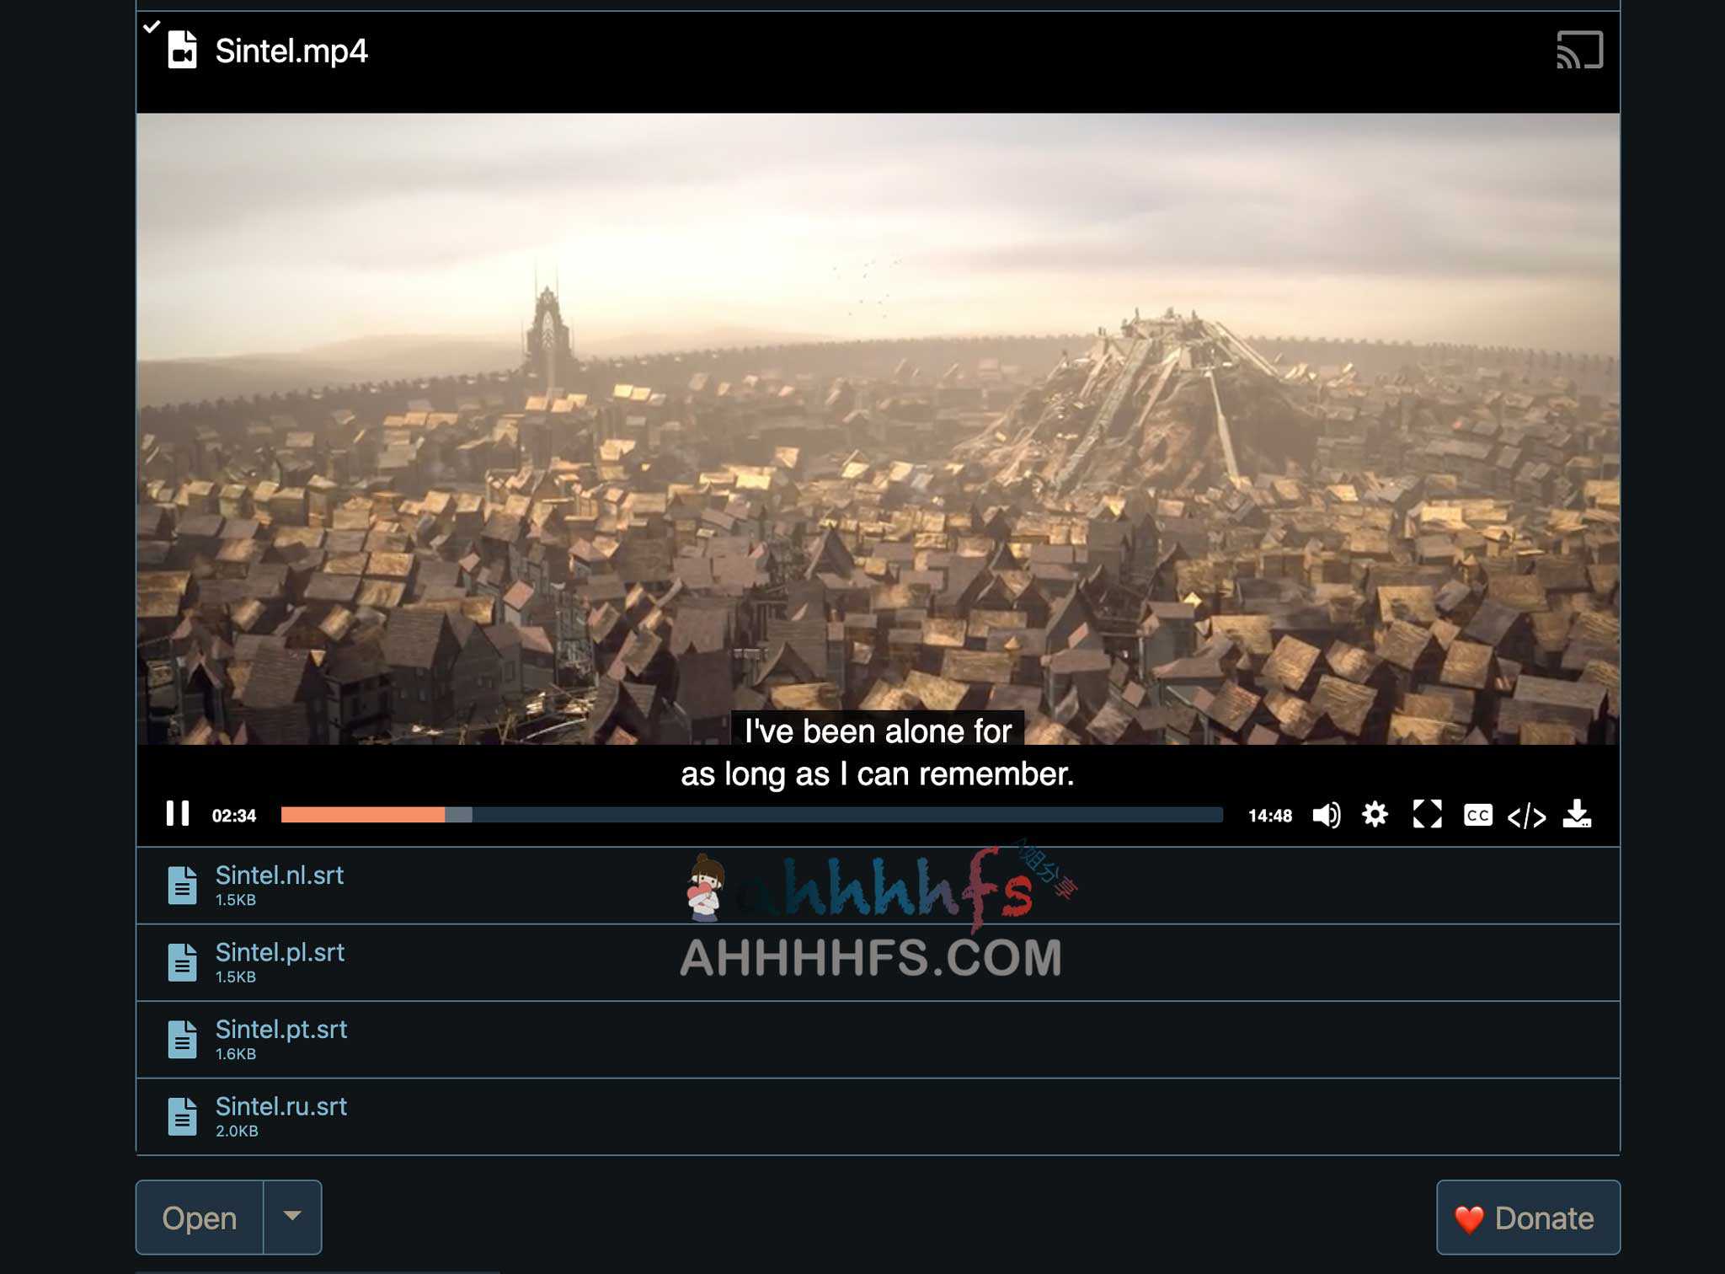1725x1274 pixels.
Task: Click the 2.0KB size under Sintel.ru.srt
Action: coord(237,1131)
